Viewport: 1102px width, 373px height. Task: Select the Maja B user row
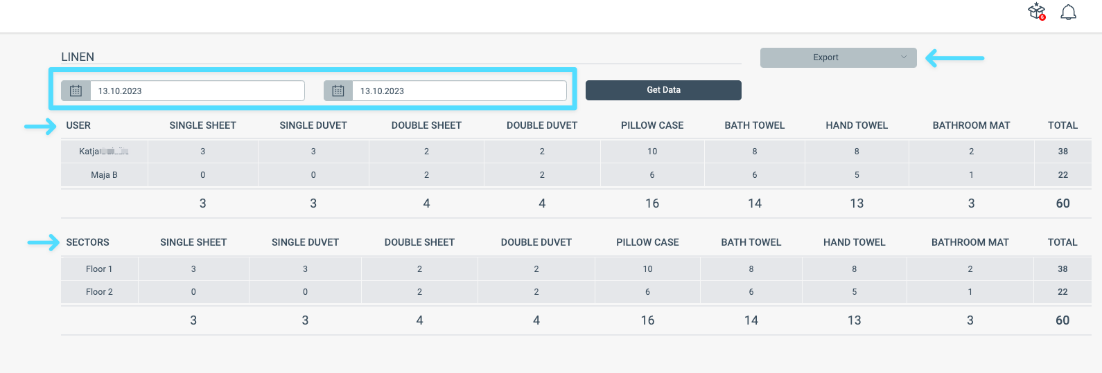pos(576,175)
